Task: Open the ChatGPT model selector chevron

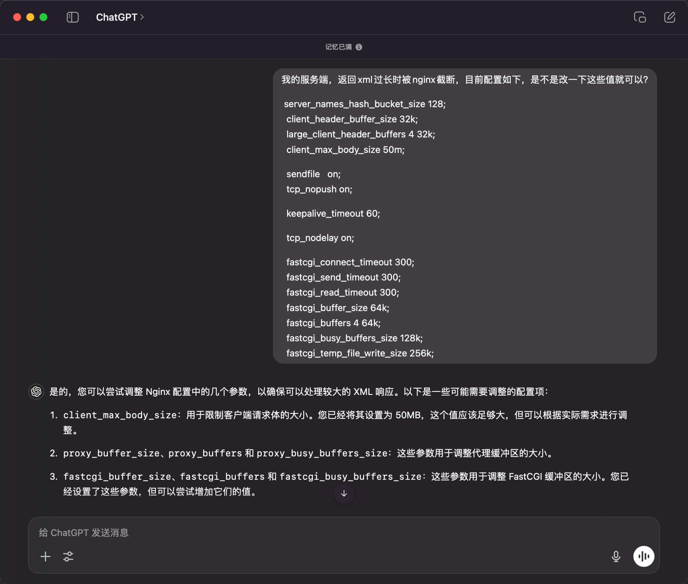Action: pyautogui.click(x=142, y=17)
